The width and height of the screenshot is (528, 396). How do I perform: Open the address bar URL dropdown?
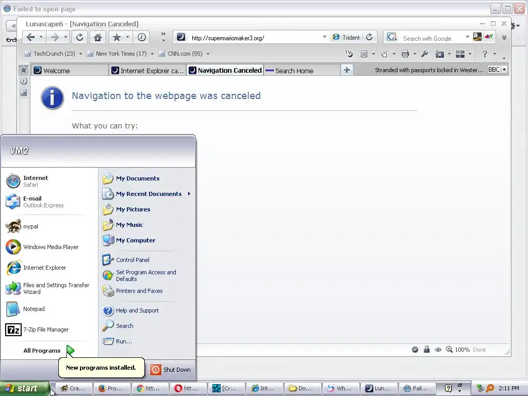pos(324,37)
